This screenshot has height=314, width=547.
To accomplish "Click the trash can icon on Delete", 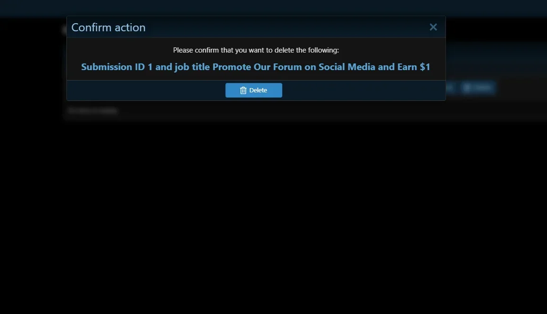I will pos(243,90).
